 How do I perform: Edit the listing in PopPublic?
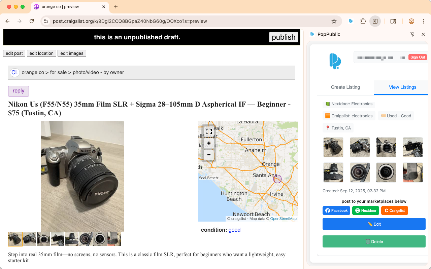(x=374, y=224)
